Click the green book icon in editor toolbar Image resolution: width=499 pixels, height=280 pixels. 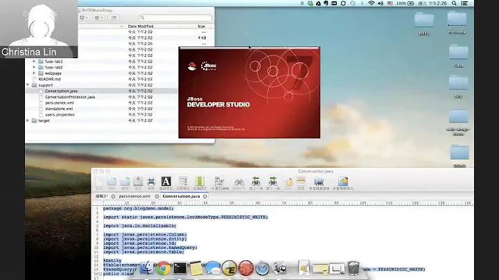coord(200,182)
